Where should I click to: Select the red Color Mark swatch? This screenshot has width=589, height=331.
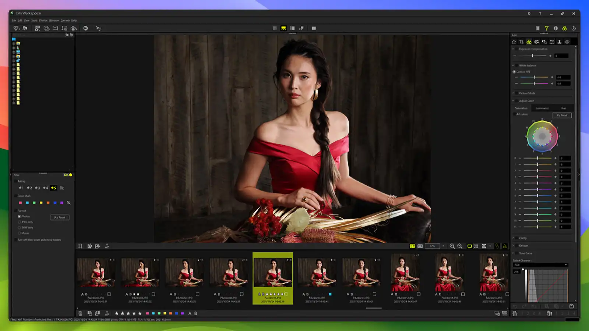pos(20,203)
